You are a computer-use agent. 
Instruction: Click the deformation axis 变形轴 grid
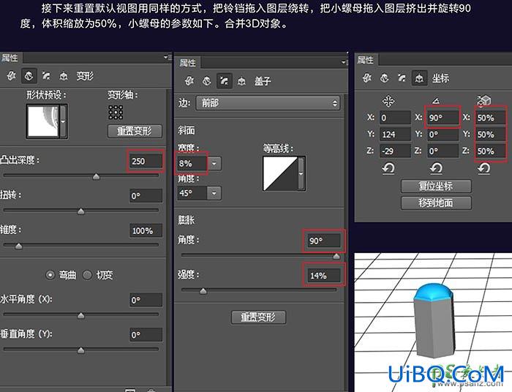[x=116, y=113]
